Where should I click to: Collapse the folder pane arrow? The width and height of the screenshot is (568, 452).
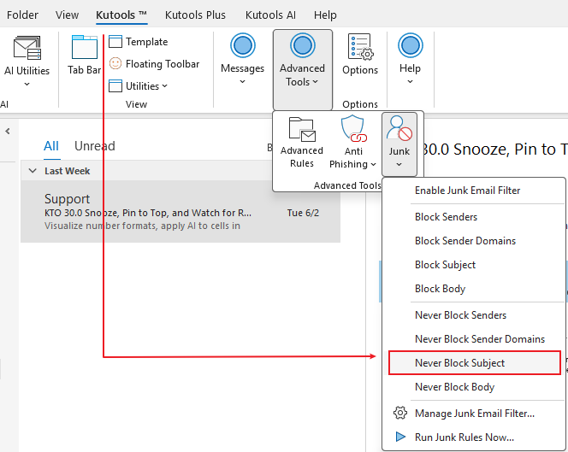(8, 132)
